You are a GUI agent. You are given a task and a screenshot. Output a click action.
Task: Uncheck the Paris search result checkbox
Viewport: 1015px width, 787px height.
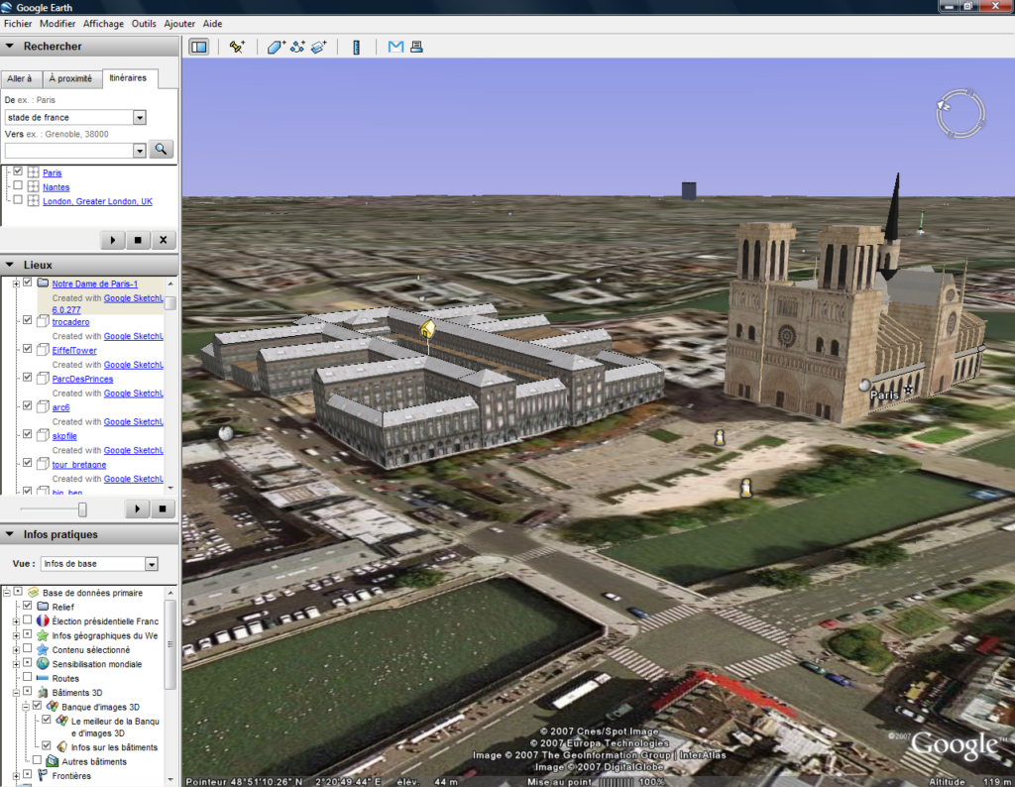[x=18, y=171]
